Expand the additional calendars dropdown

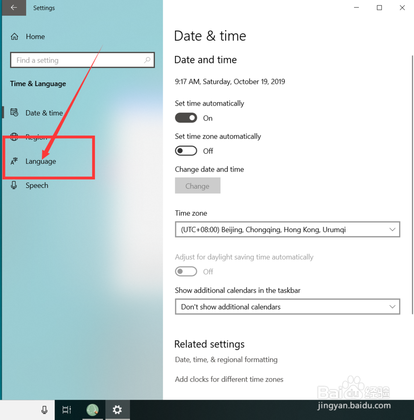coord(287,307)
